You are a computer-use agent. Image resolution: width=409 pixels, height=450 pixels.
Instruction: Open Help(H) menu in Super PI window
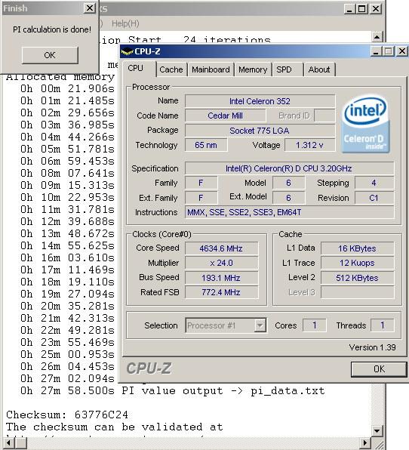click(x=125, y=23)
